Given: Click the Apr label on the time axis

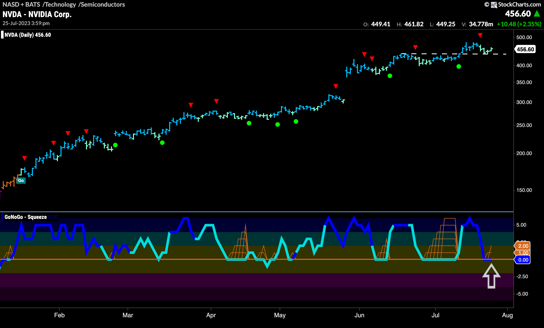Looking at the screenshot, I should click(x=211, y=315).
